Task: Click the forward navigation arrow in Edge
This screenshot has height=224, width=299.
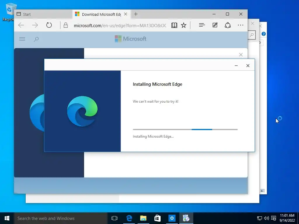Action: click(35, 25)
